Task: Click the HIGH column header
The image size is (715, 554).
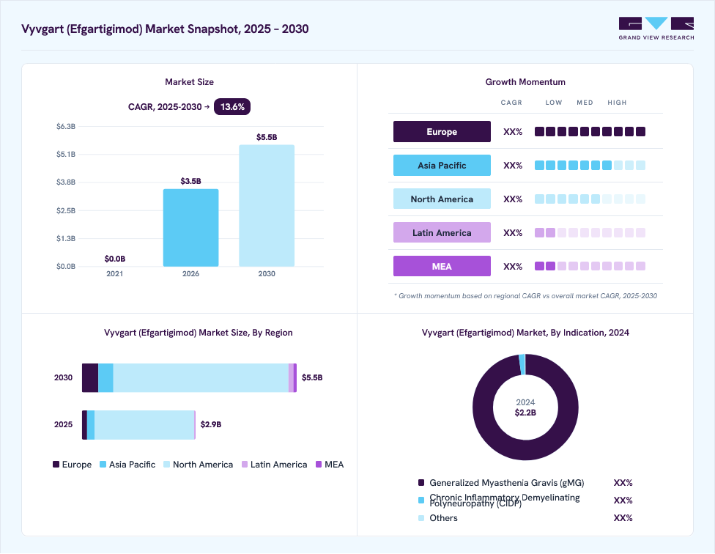Action: 617,103
